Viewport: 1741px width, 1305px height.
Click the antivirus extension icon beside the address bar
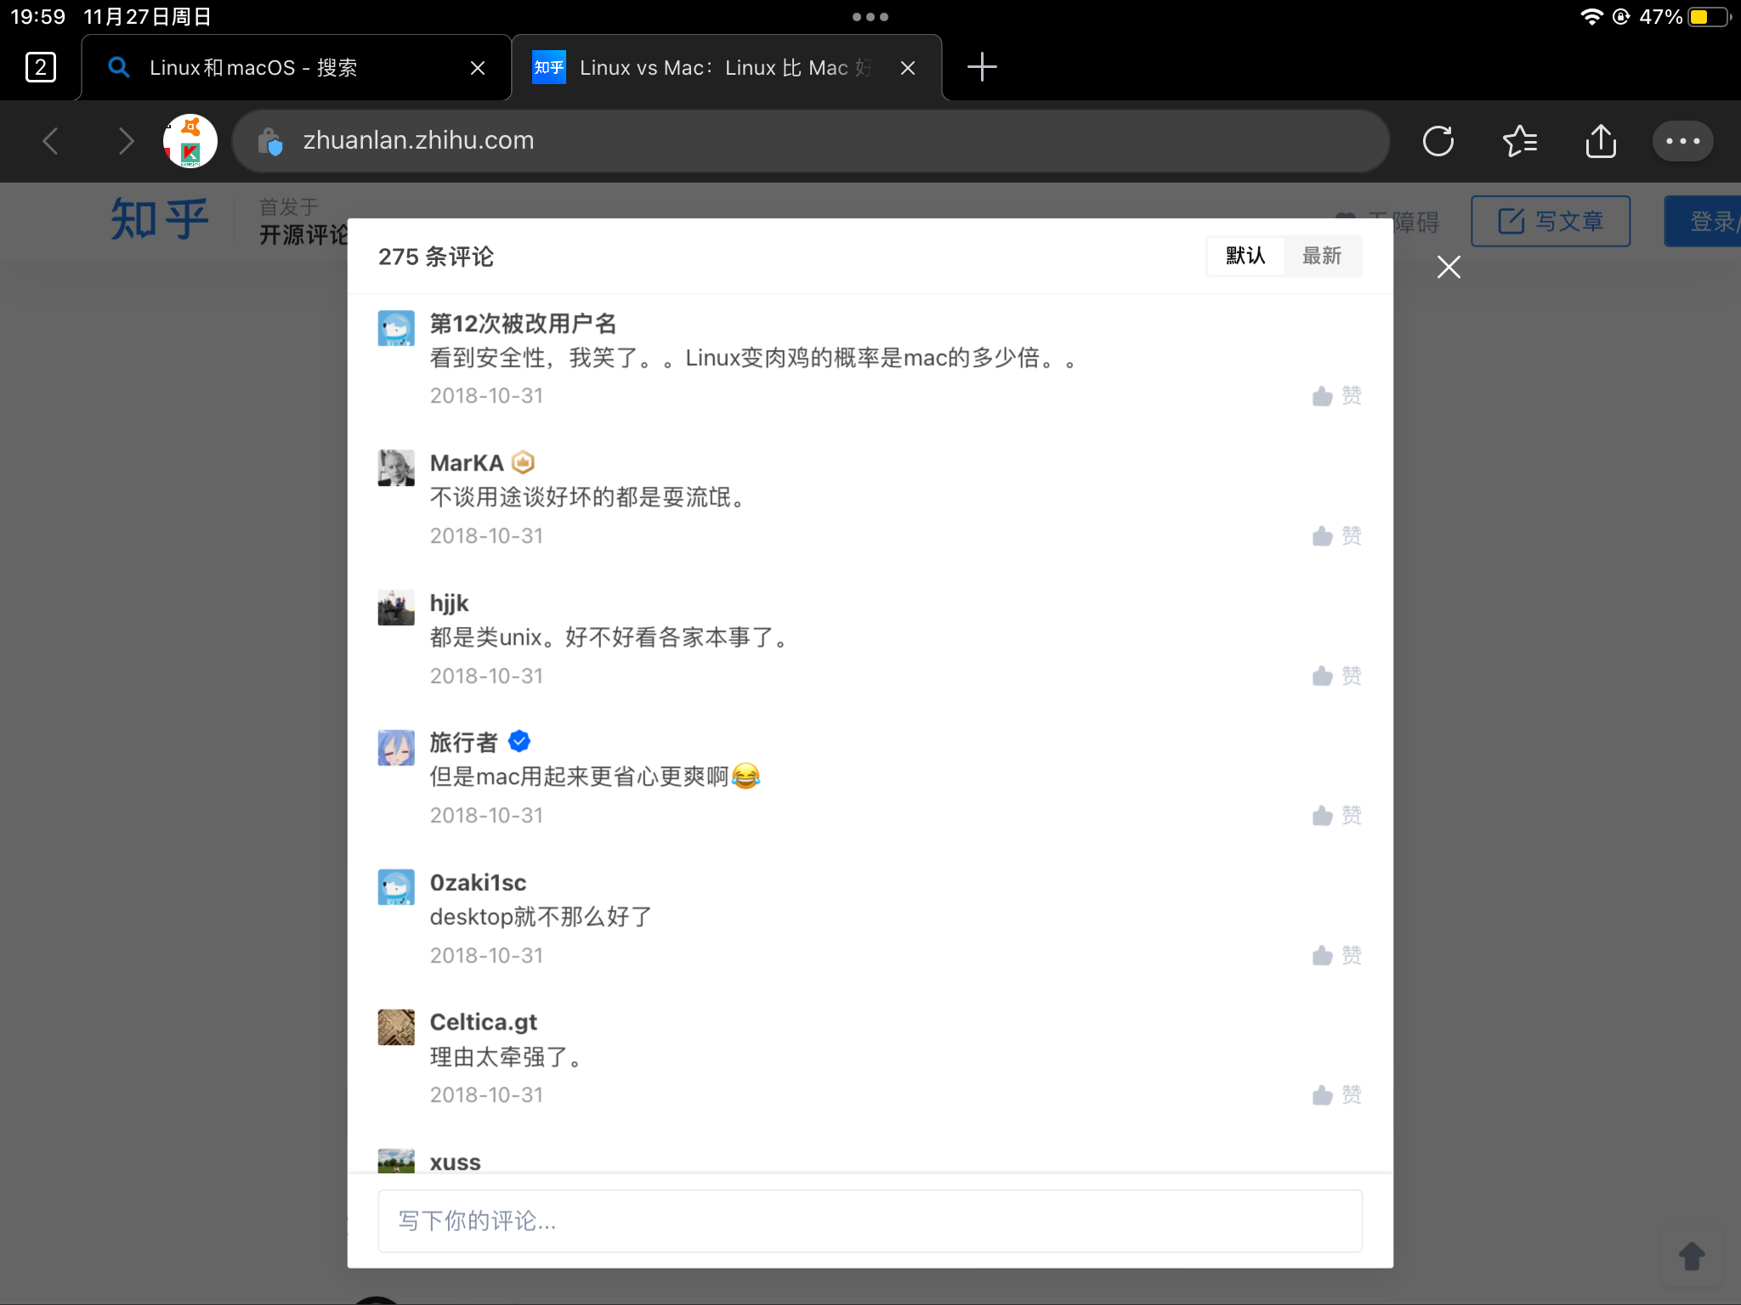[190, 141]
